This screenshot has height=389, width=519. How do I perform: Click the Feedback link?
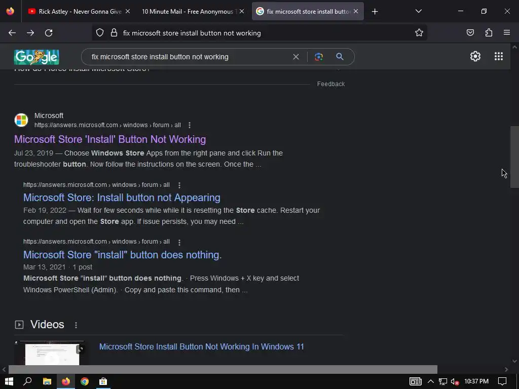coord(330,84)
